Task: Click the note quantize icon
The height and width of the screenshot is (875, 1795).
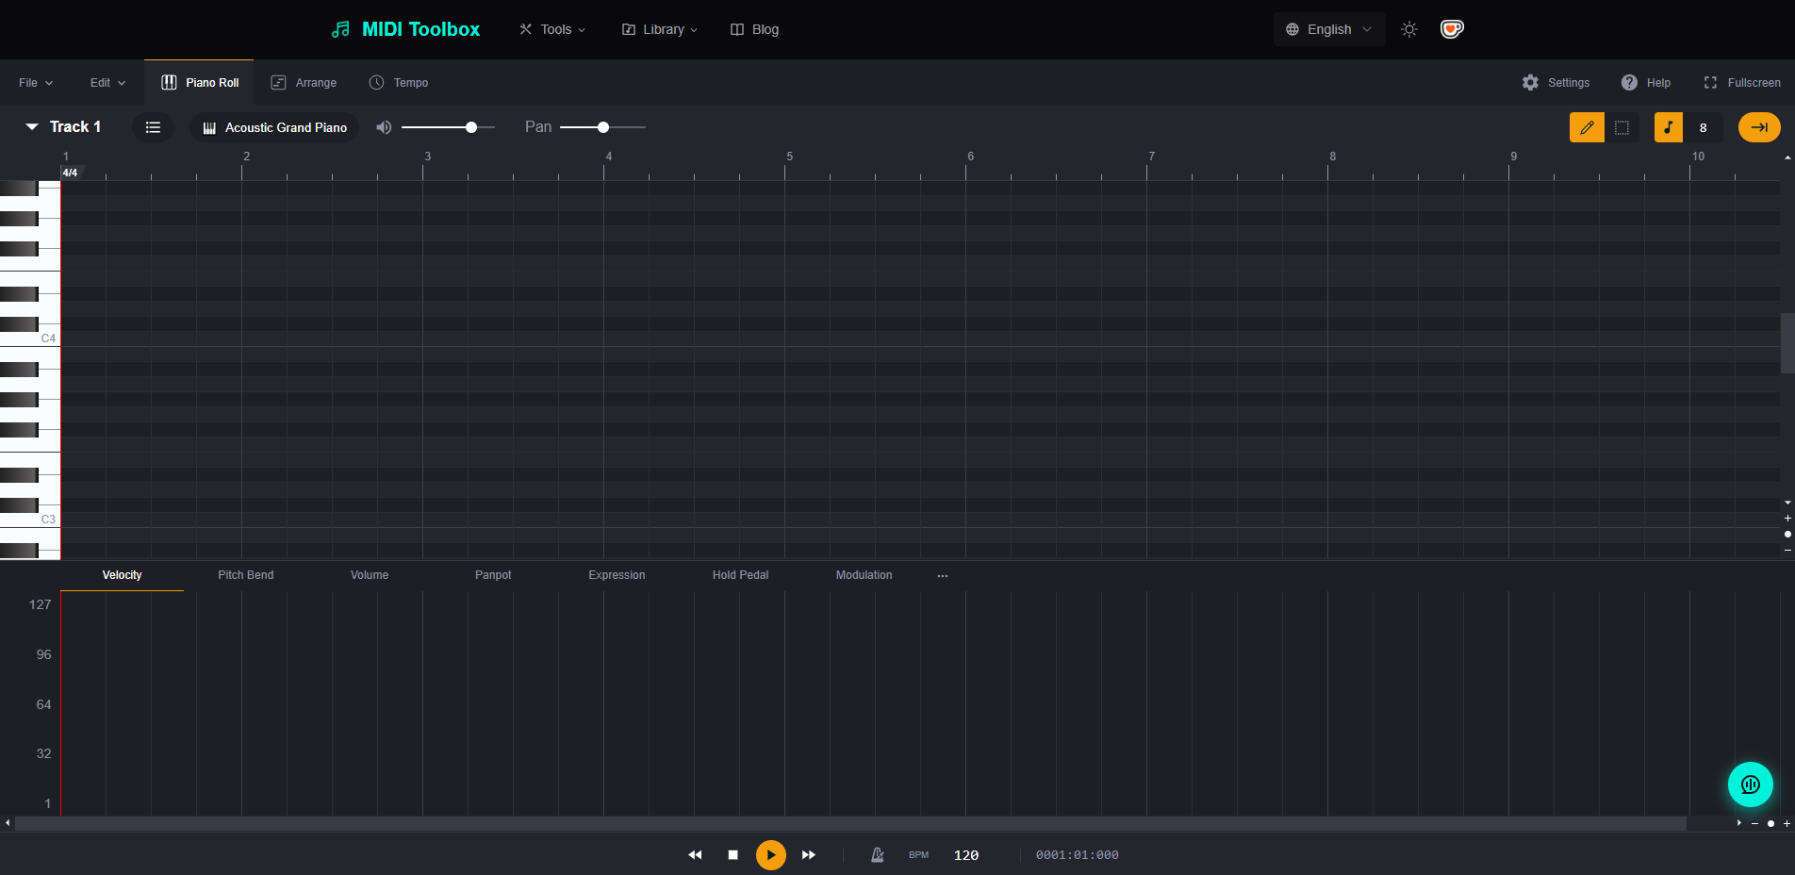Action: (x=1668, y=127)
